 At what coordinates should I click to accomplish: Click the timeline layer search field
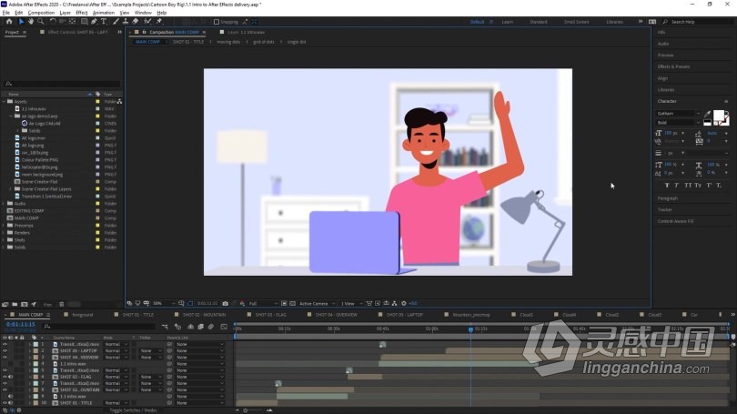point(99,327)
